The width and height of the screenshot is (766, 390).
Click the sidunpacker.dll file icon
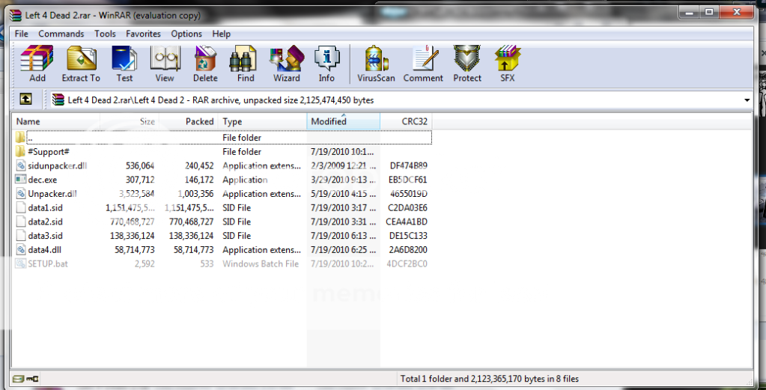tap(20, 165)
